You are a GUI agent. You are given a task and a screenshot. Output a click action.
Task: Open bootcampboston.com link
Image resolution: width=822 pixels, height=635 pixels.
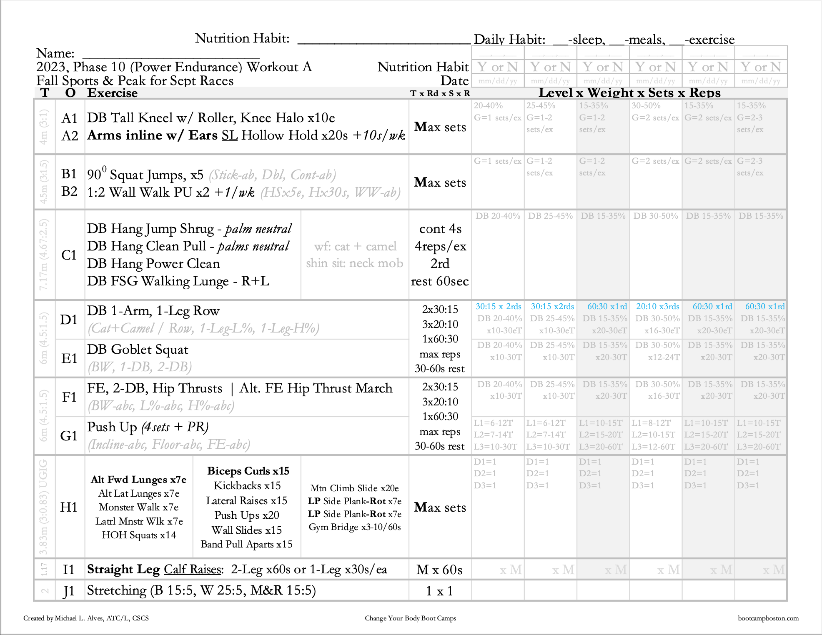click(768, 618)
